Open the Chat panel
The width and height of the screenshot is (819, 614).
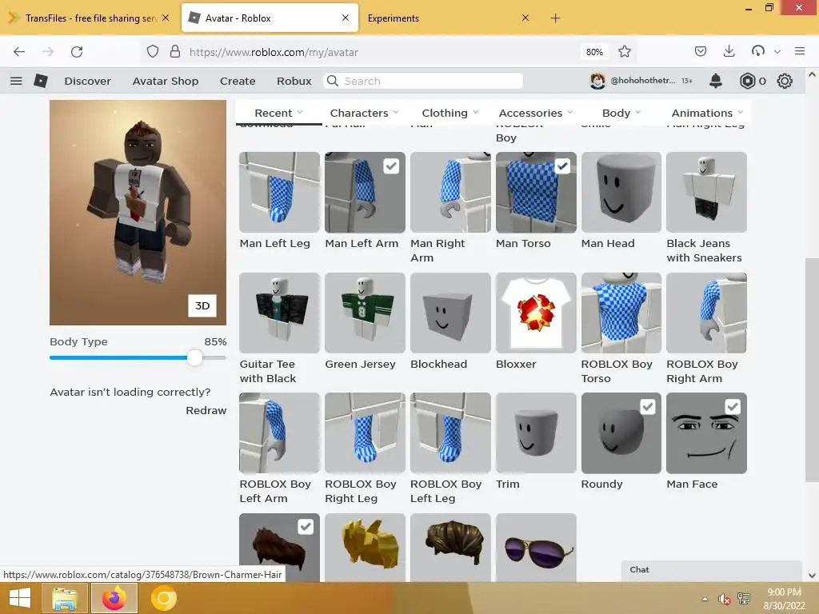pyautogui.click(x=711, y=570)
